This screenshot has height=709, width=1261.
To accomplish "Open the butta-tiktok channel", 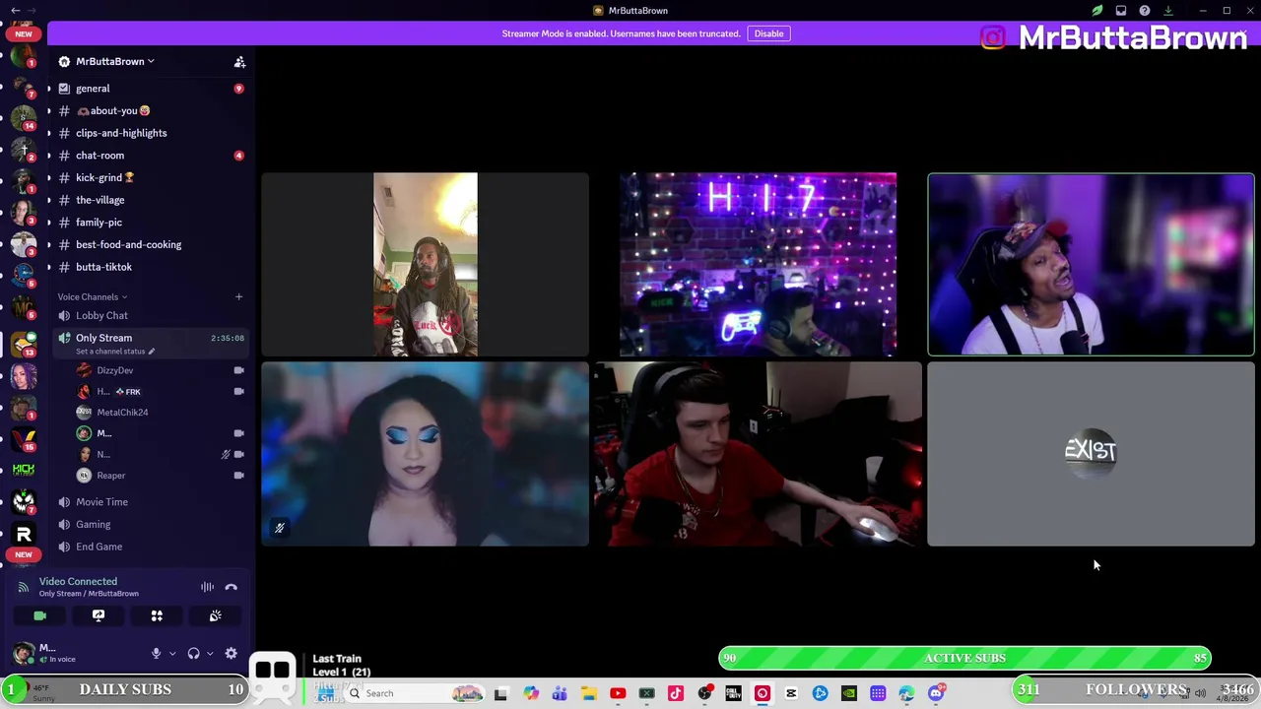I will pos(151,267).
